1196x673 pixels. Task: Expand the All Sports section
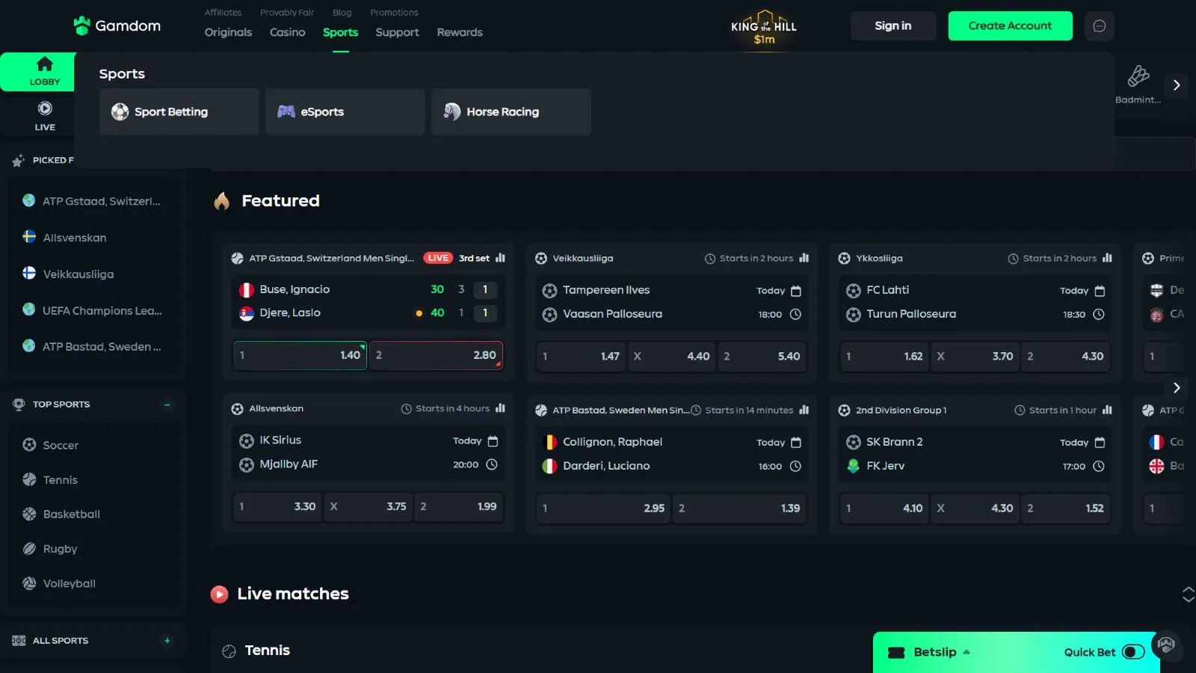(167, 641)
